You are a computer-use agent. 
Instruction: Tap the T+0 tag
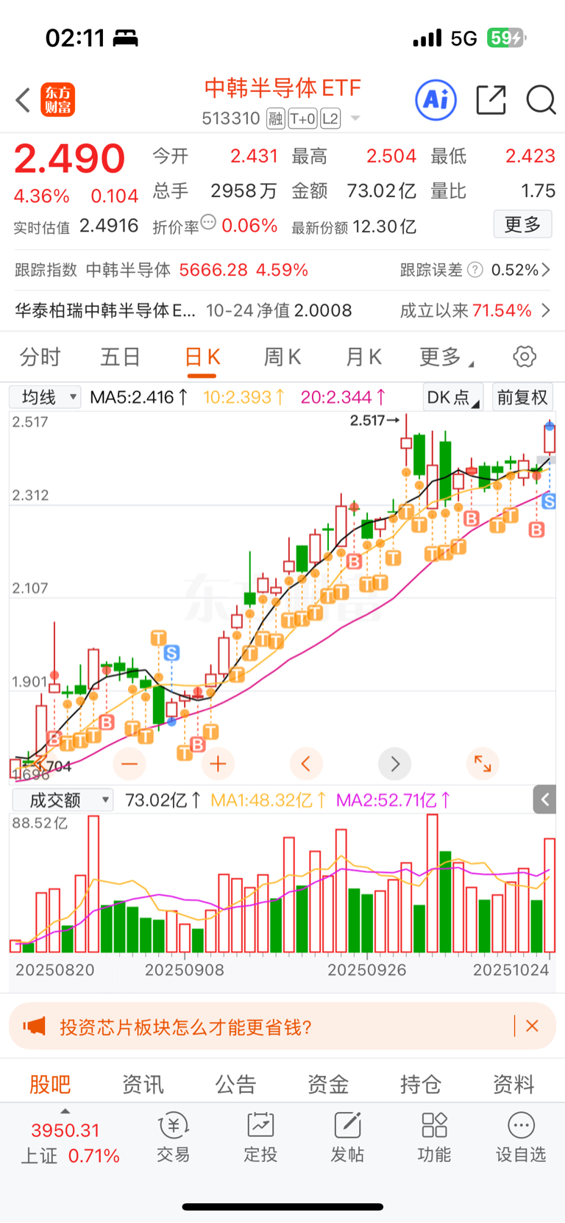coord(302,118)
